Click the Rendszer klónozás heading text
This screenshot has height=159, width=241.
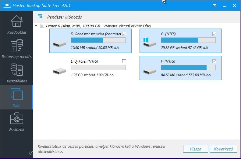pos(64,17)
